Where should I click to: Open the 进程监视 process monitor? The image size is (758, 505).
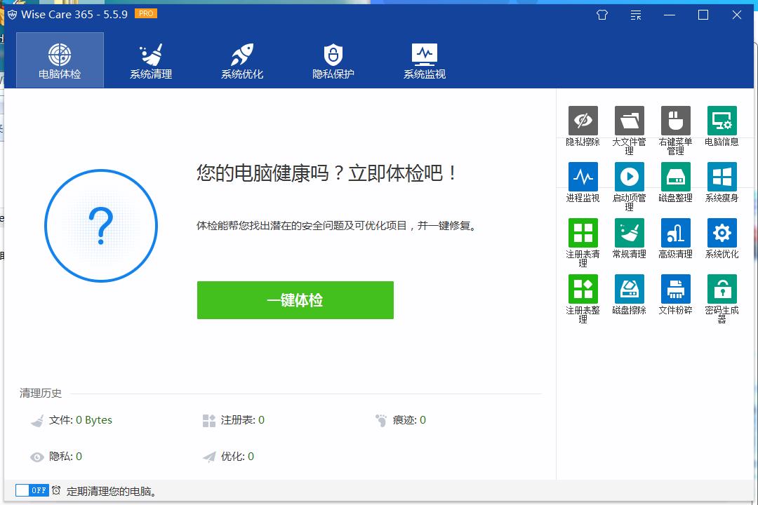point(583,175)
